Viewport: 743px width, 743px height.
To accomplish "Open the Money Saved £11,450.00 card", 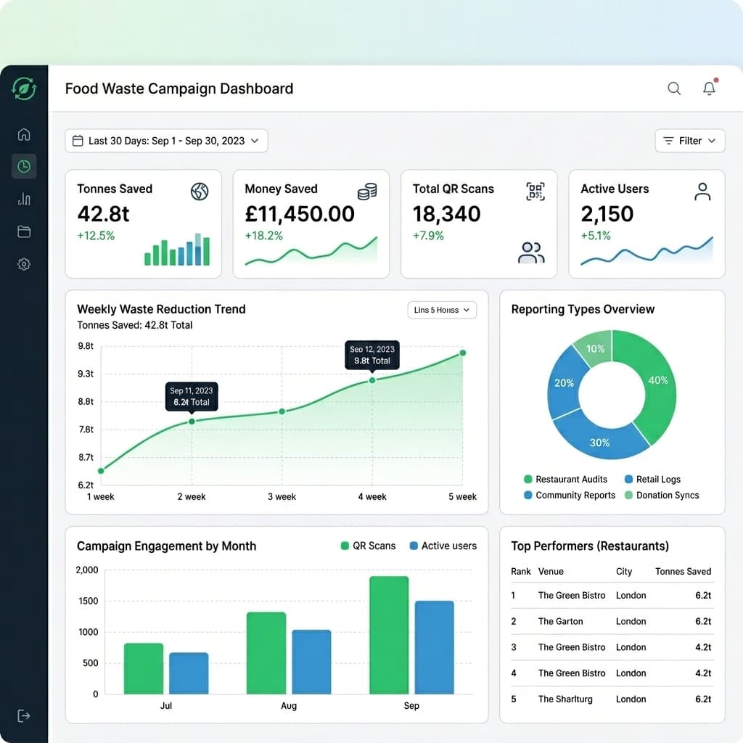I will [311, 223].
